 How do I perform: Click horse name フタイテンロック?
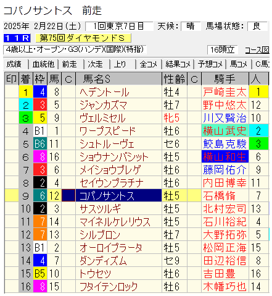tap(109, 287)
